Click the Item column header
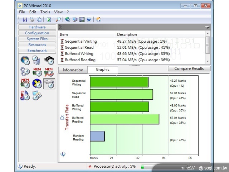Viewport: 229px width, 172px height. pos(87,34)
